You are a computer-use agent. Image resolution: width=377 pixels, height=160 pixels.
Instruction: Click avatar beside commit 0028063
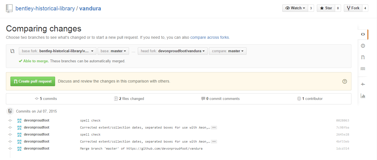pyautogui.click(x=19, y=120)
